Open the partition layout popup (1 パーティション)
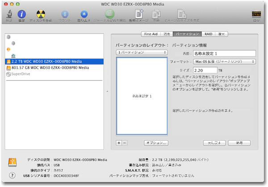Screen dimensions: 268x187 tap(141, 52)
